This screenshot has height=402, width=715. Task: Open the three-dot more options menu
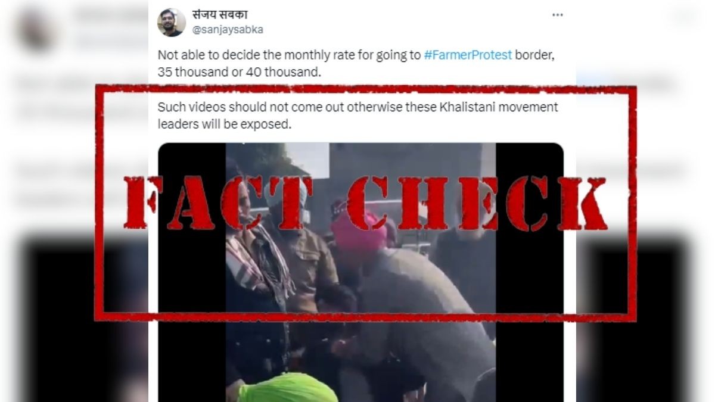coord(557,15)
